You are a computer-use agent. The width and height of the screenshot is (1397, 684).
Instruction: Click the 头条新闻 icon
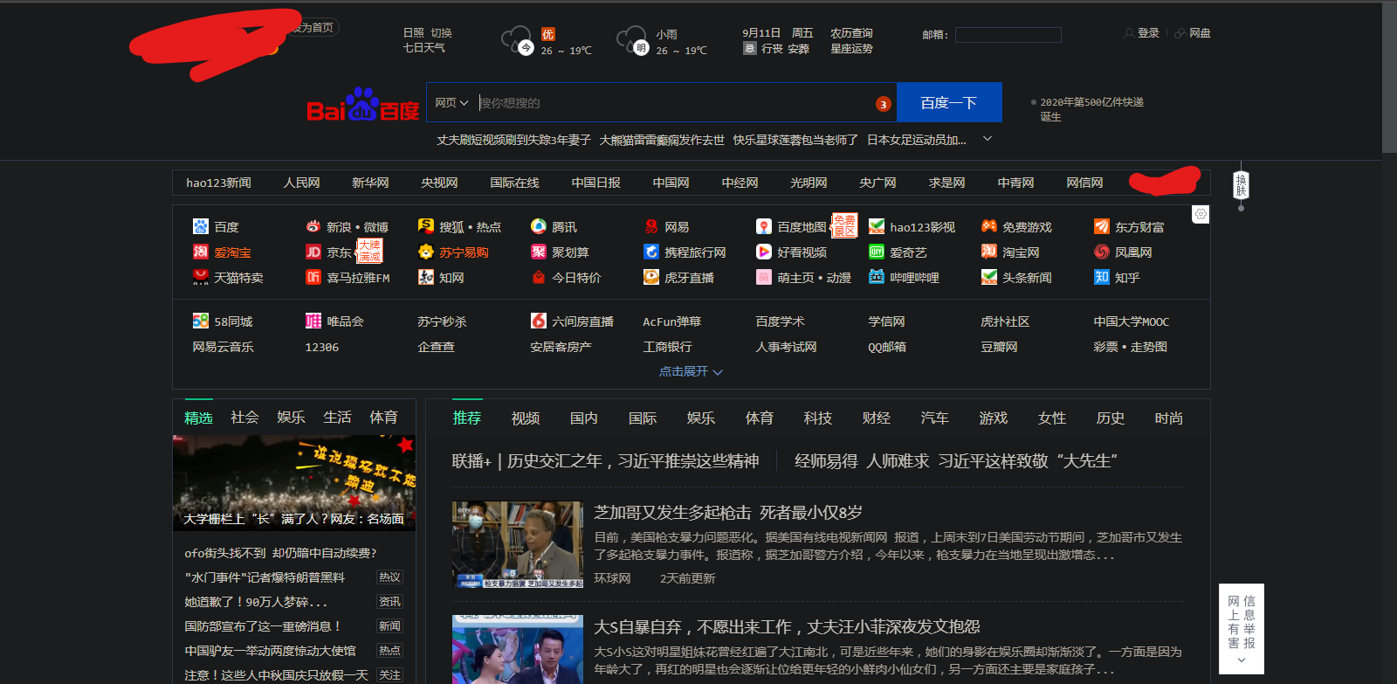[989, 277]
